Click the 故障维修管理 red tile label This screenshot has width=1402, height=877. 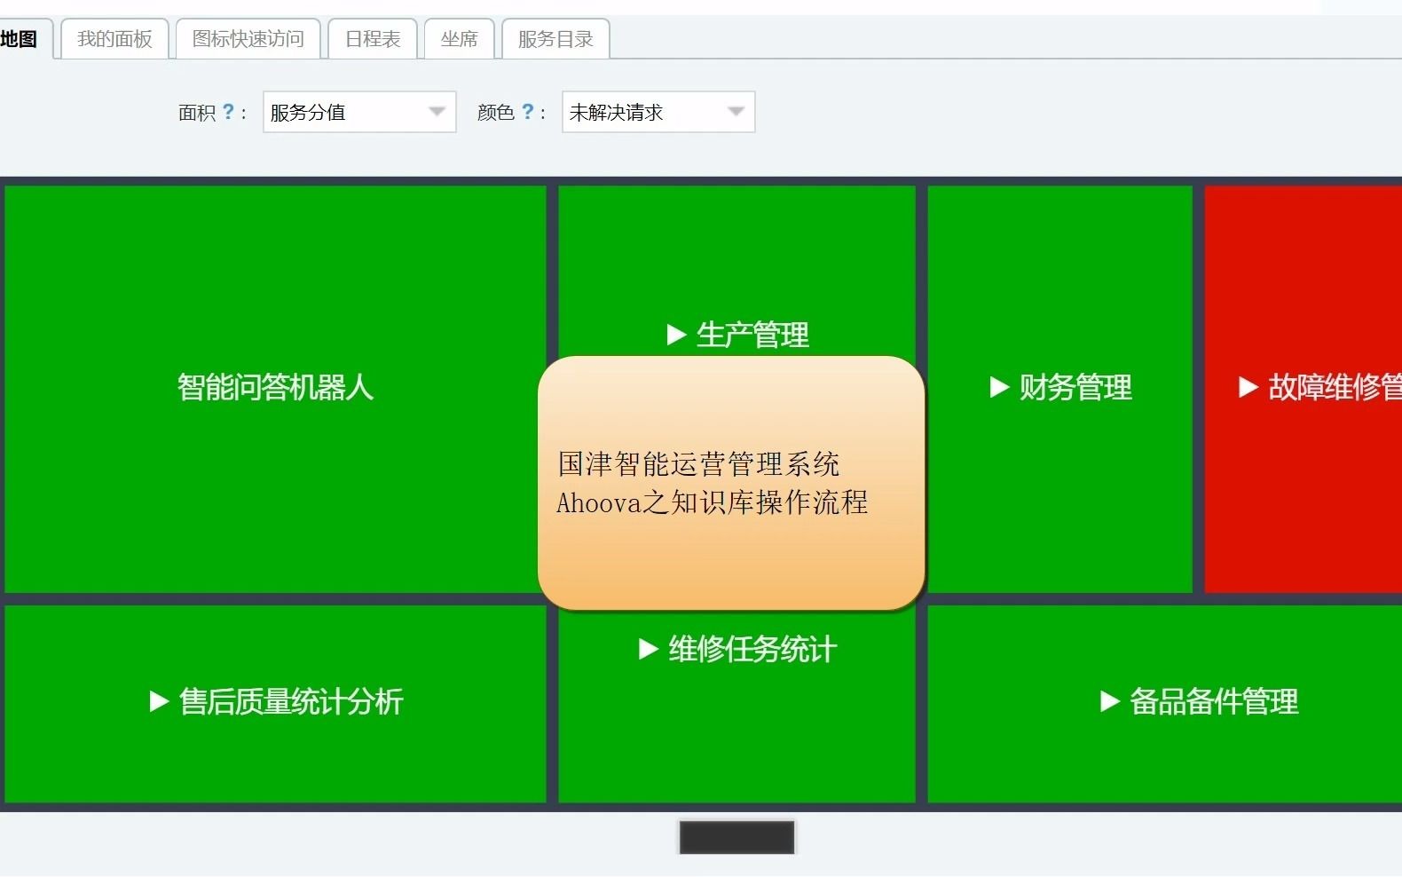(x=1335, y=387)
